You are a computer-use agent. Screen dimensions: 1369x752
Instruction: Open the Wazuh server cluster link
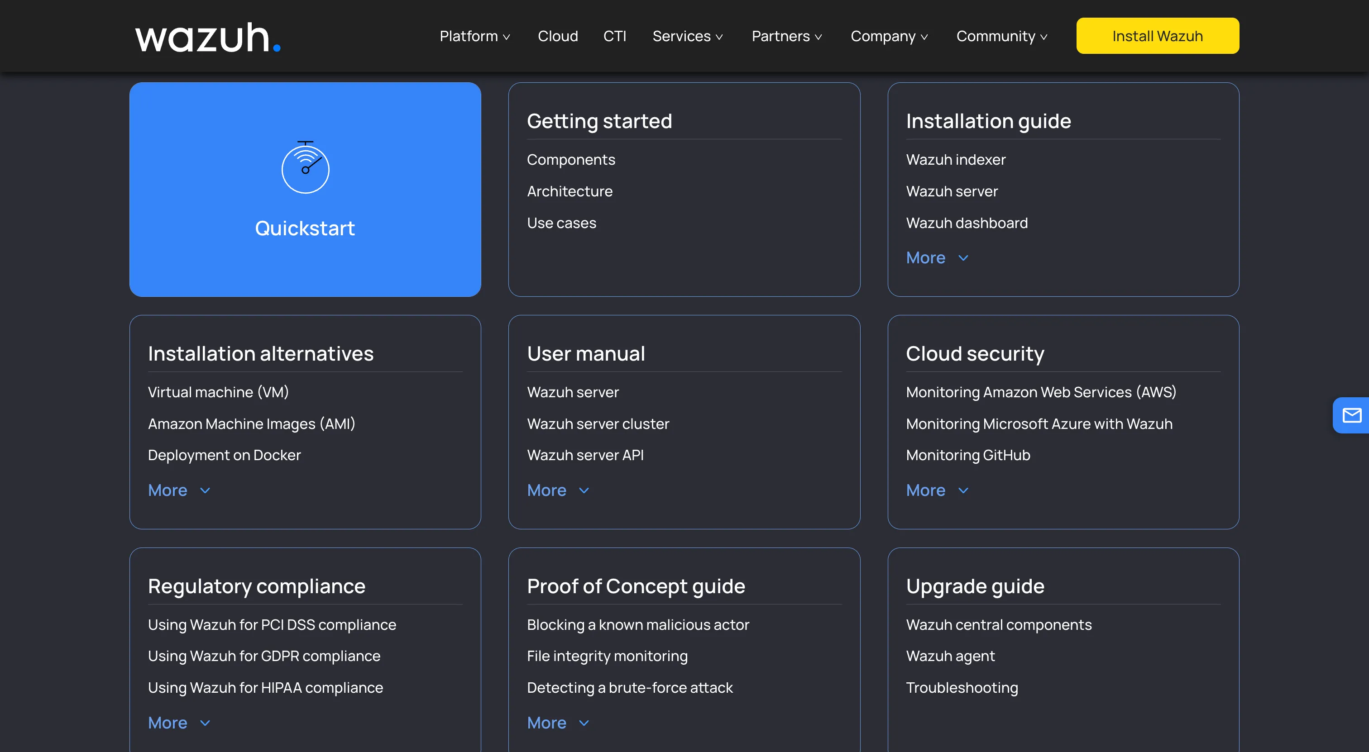[x=598, y=424]
